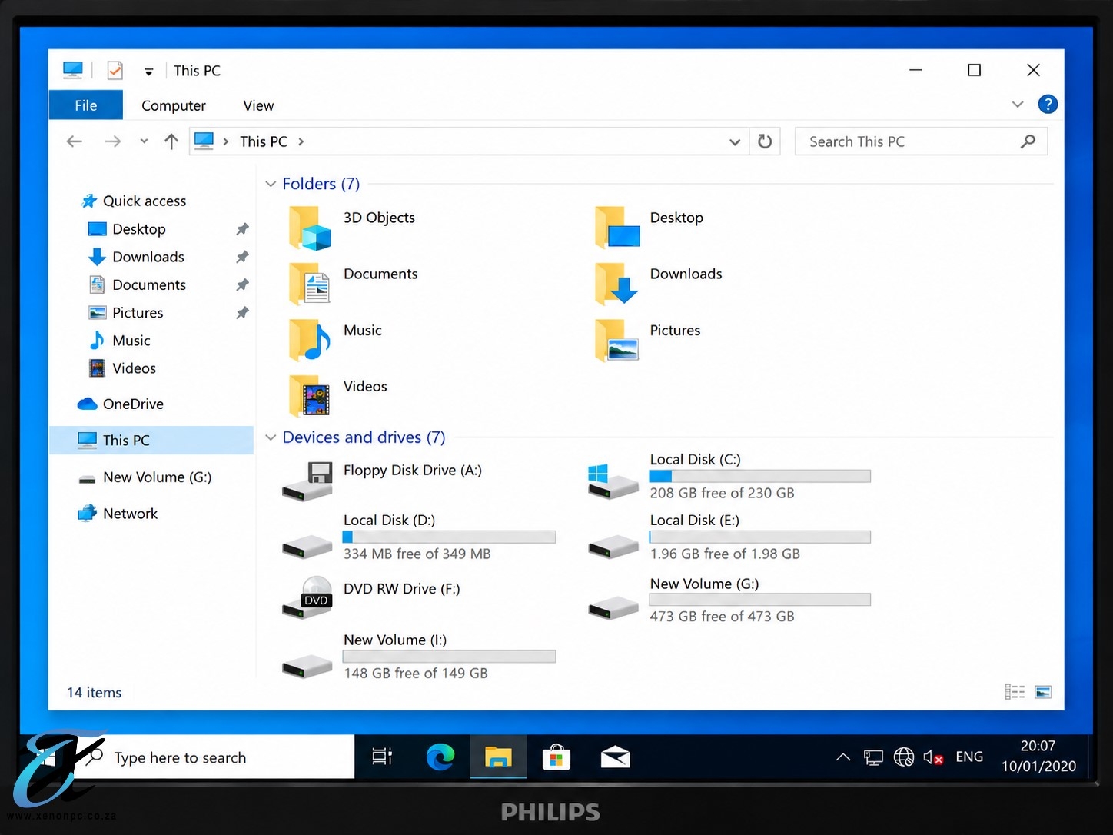This screenshot has width=1113, height=835.
Task: Select Local Disk (E:) drive icon
Action: pos(613,545)
